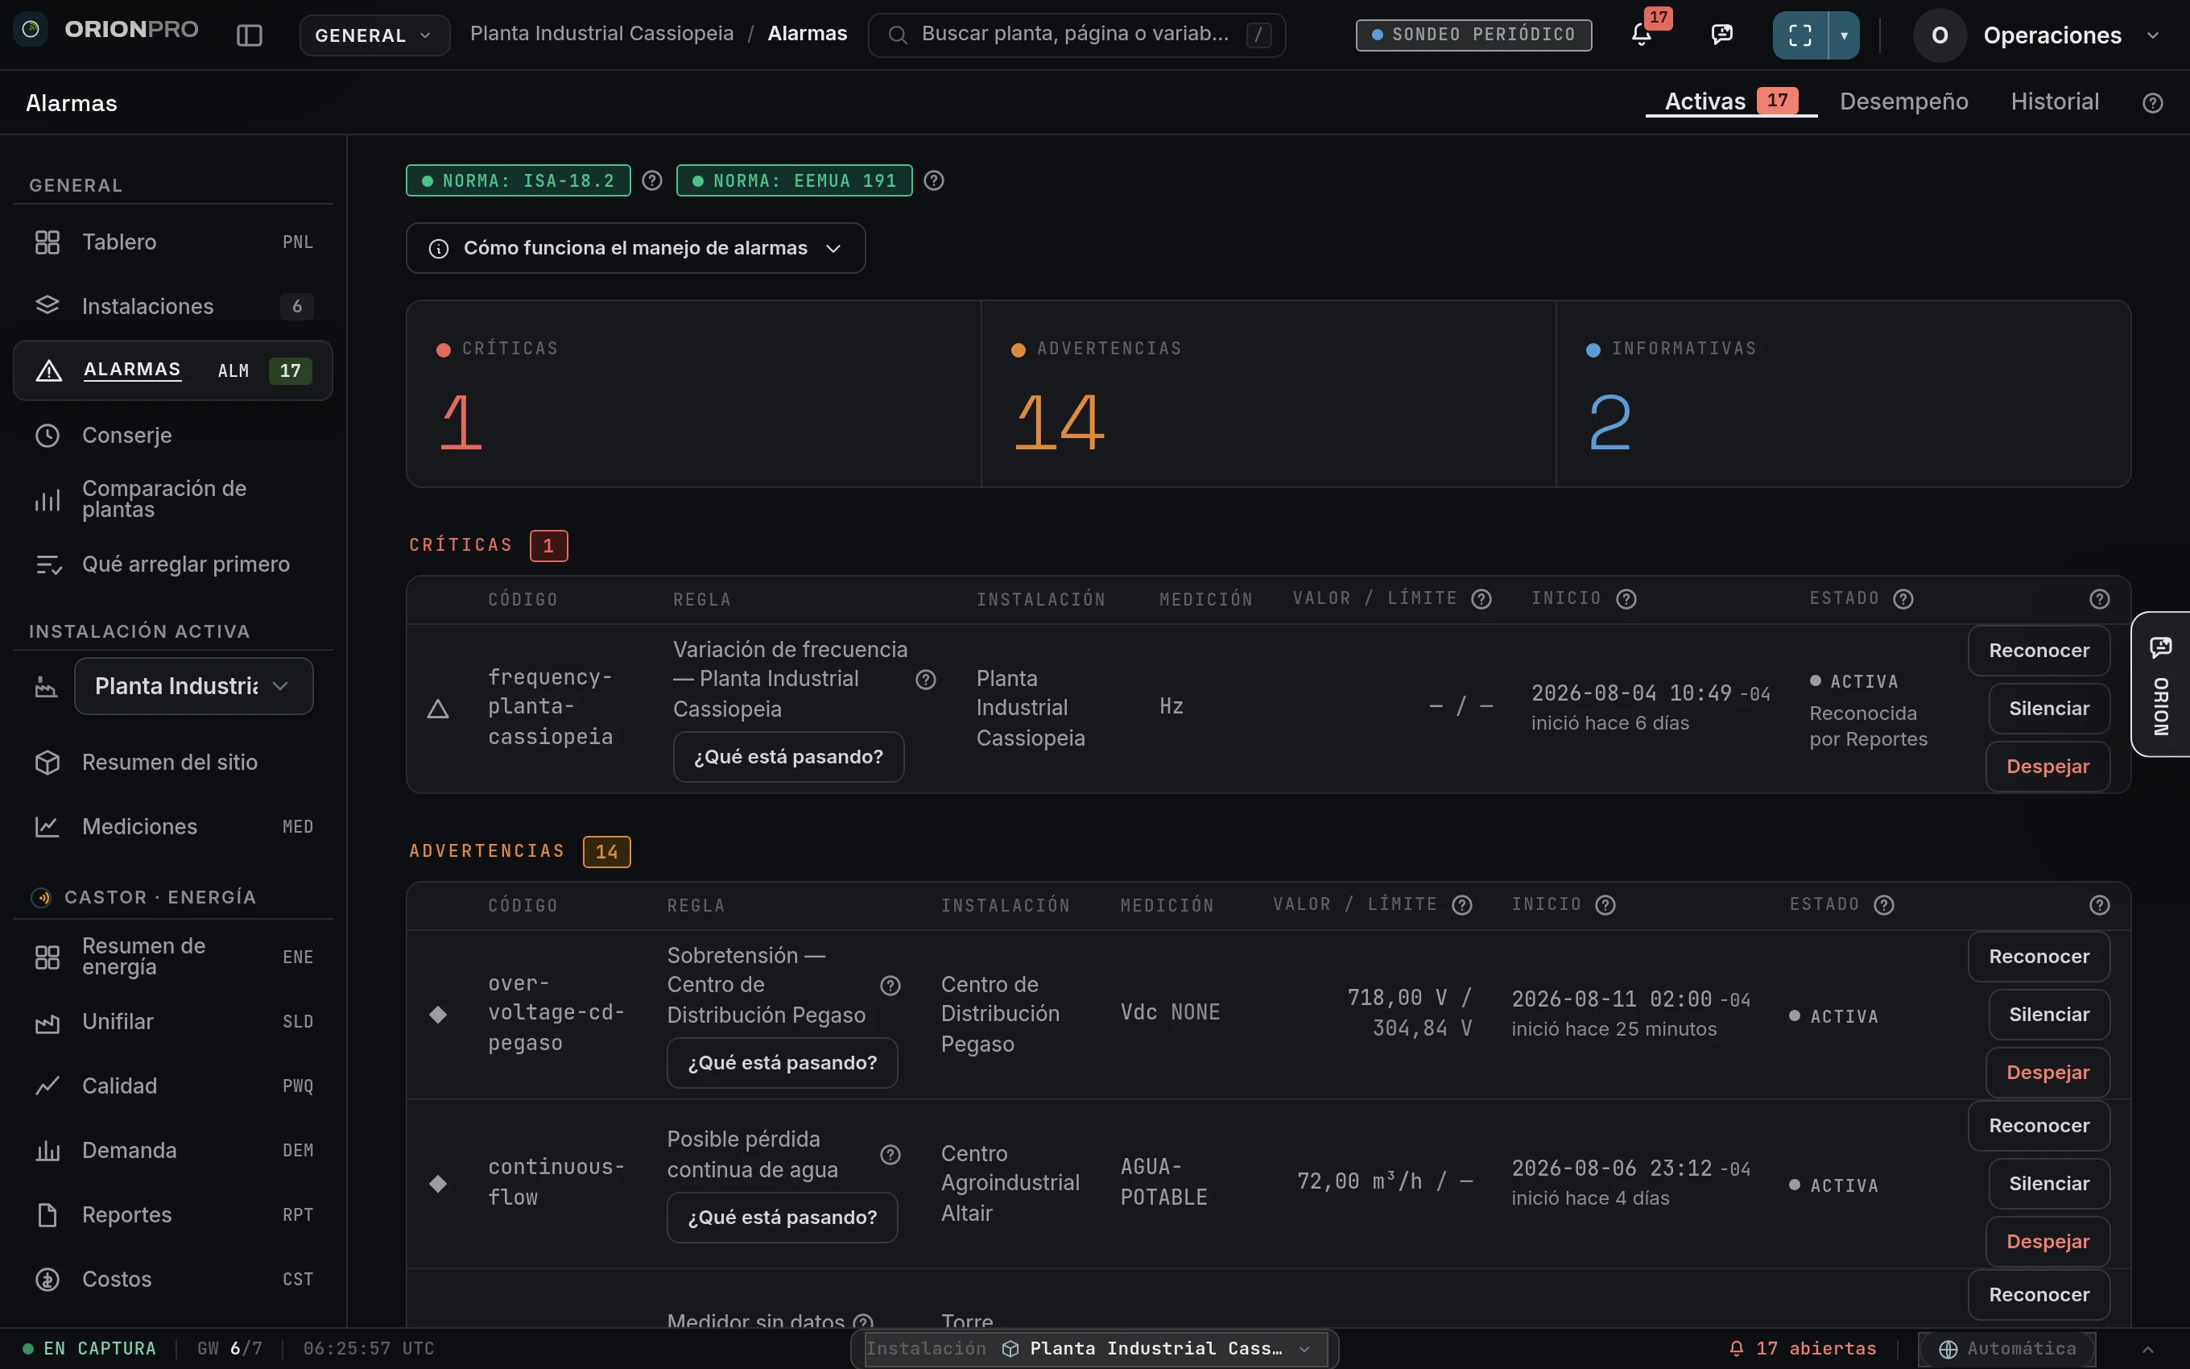The image size is (2190, 1369).
Task: Click help icon beside Sobretensión rule
Action: [890, 985]
